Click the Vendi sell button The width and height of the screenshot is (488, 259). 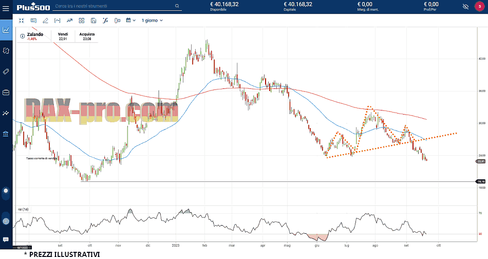point(63,36)
